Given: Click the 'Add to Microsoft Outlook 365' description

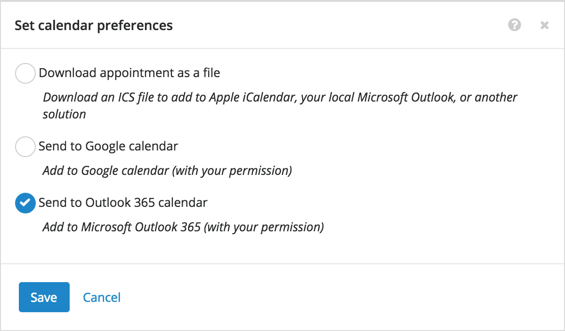Looking at the screenshot, I should 183,227.
